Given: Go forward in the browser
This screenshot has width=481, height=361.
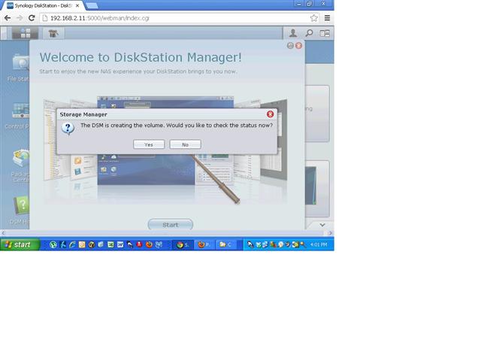Looking at the screenshot, I should [x=20, y=18].
